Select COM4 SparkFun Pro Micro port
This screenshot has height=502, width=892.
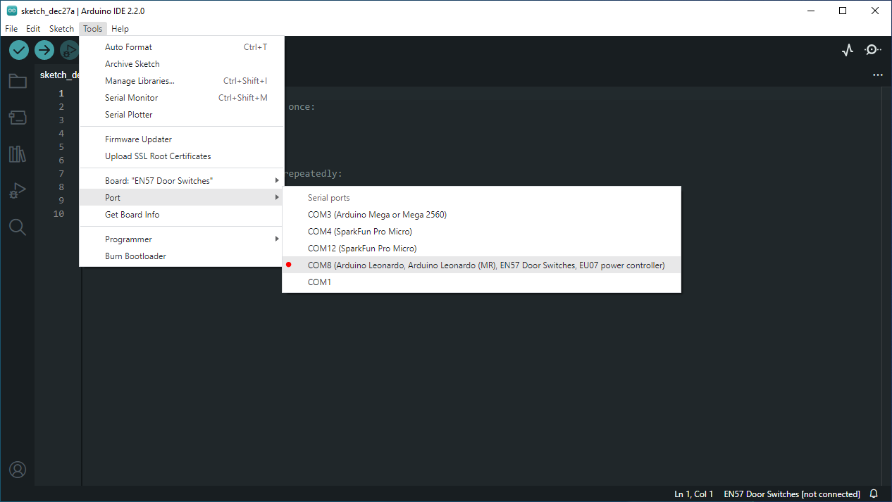tap(482, 232)
